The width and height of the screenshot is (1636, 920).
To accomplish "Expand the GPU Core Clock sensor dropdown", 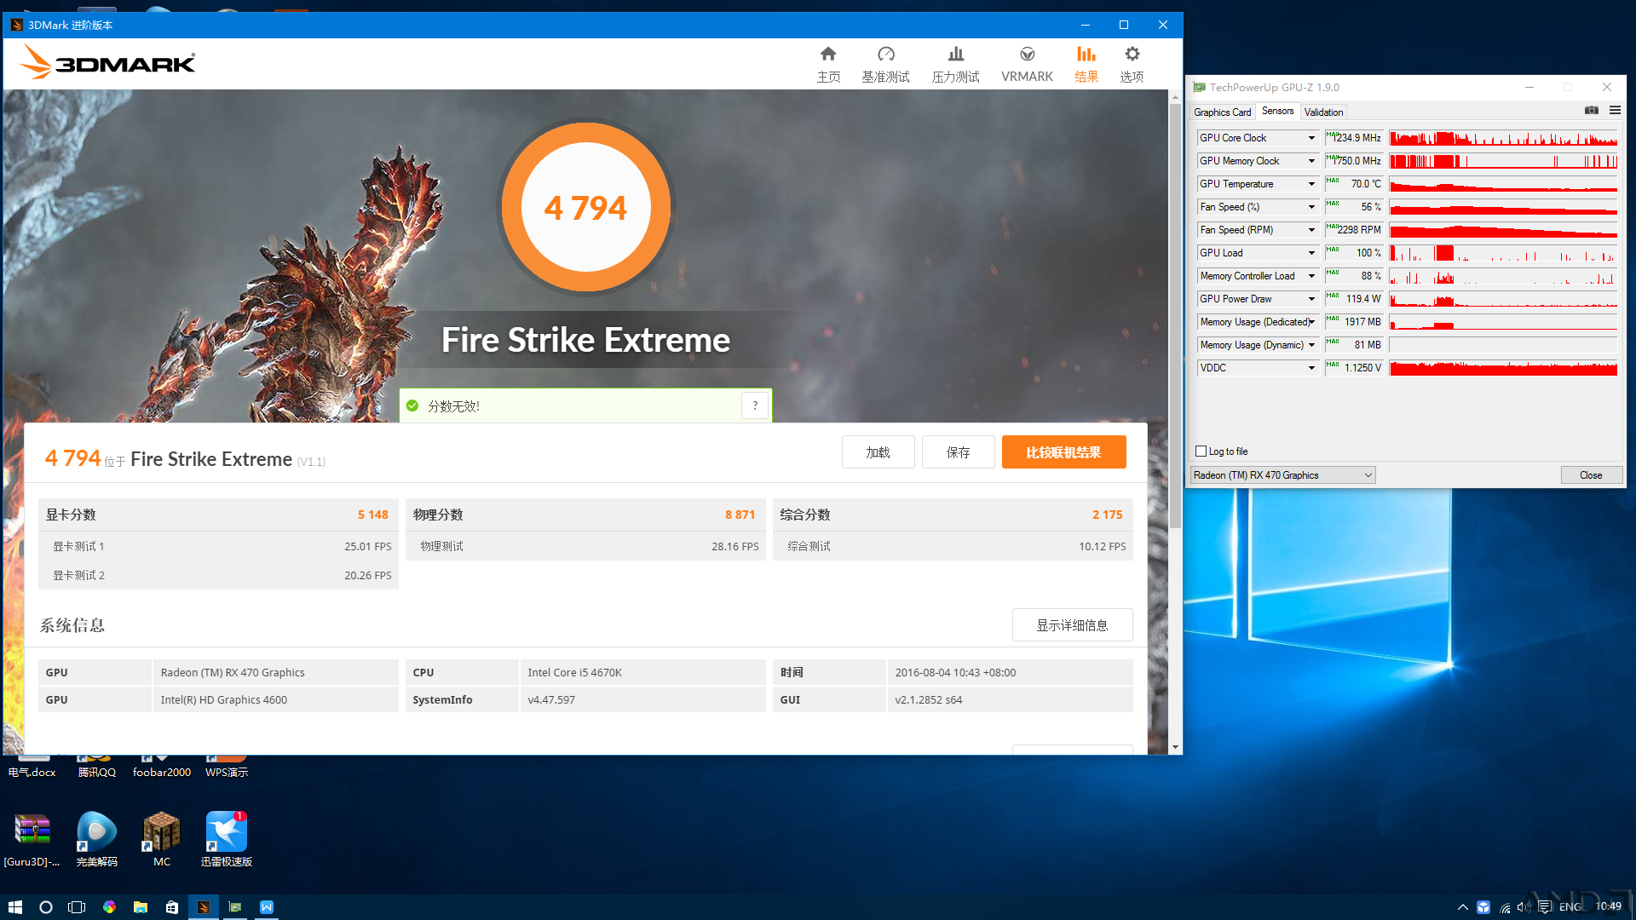I will coord(1311,138).
